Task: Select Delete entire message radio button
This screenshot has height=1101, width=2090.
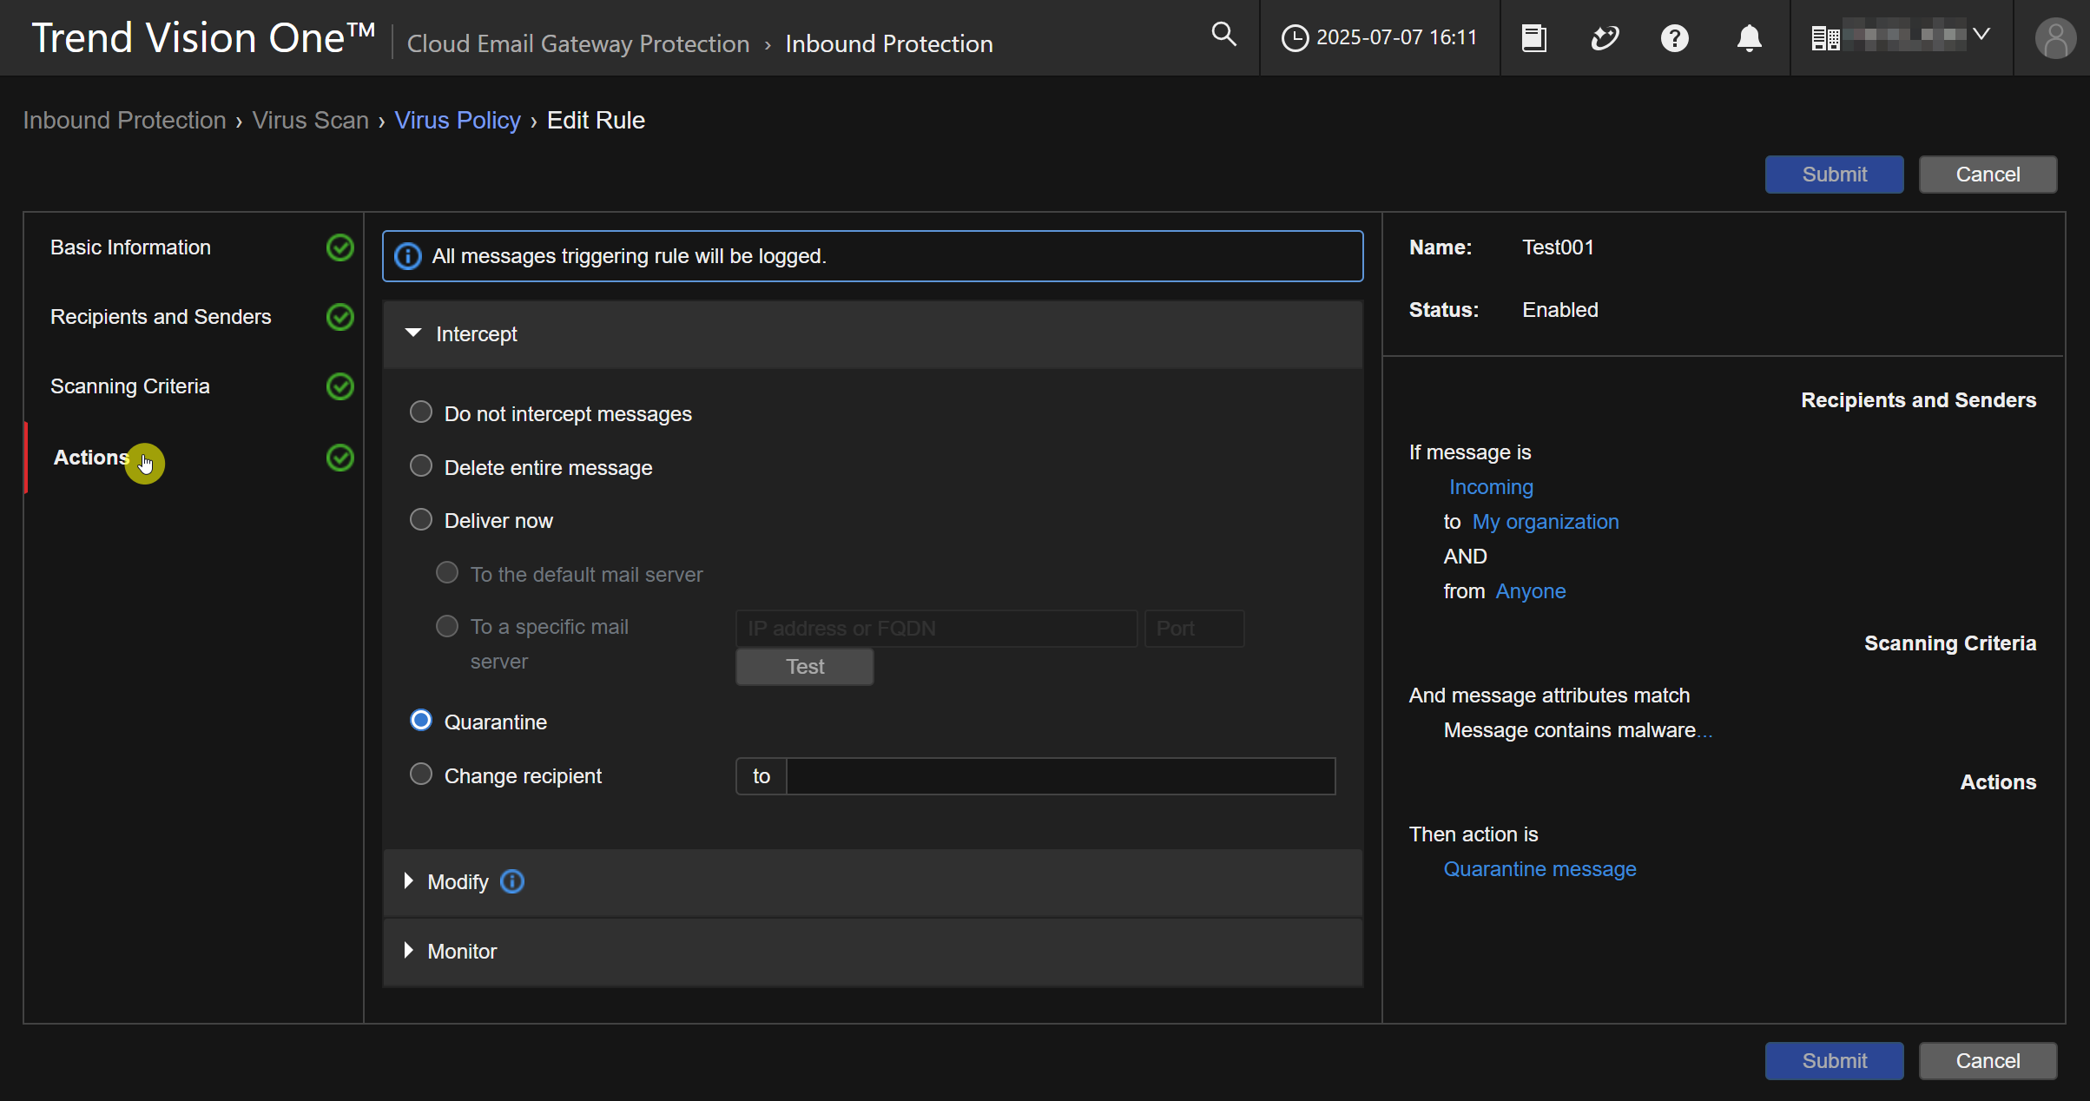Action: pos(421,466)
